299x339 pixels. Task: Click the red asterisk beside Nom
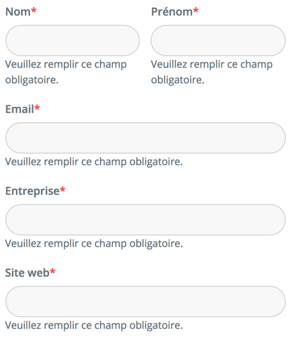pos(33,10)
